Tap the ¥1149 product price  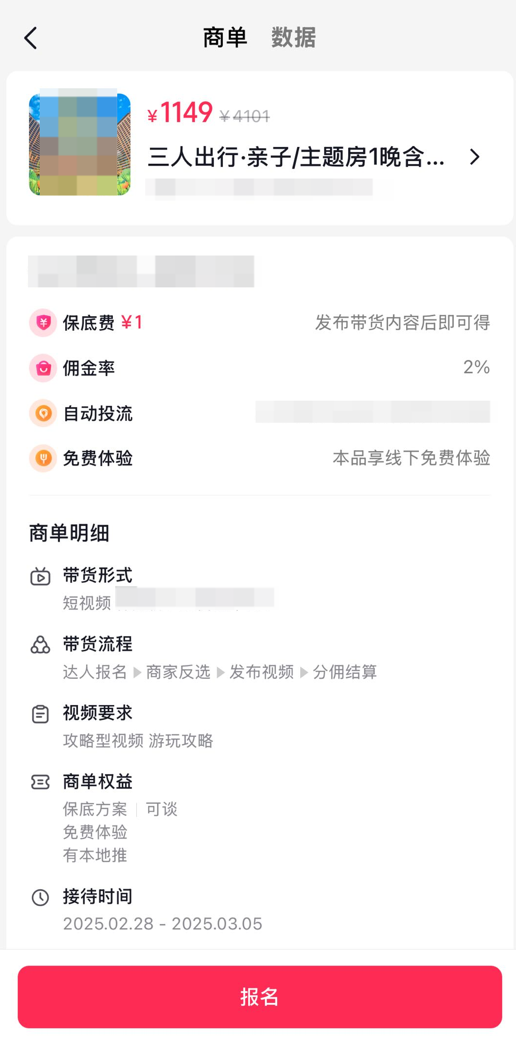click(180, 113)
